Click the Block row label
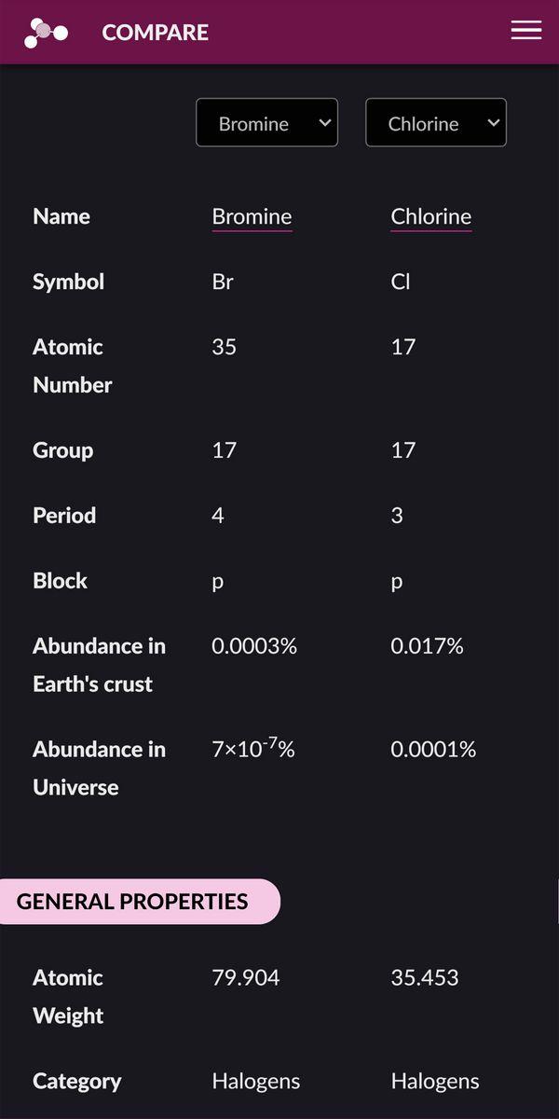Image resolution: width=559 pixels, height=1119 pixels. click(60, 581)
